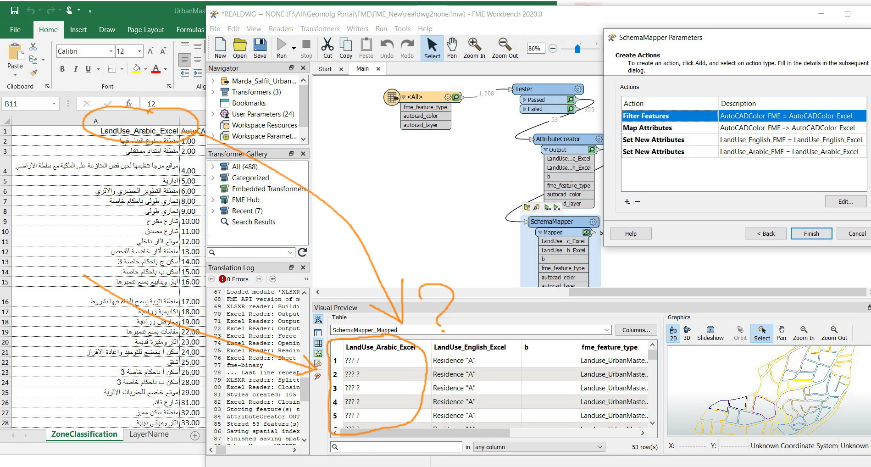The height and width of the screenshot is (467, 871).
Task: Click the Excel Save disk icon
Action: 15,10
